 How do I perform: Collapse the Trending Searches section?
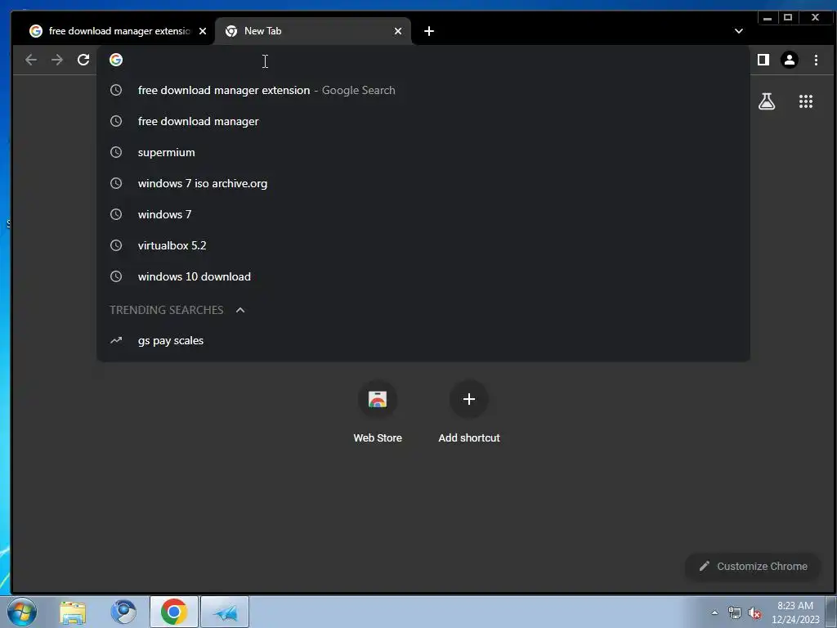(240, 310)
